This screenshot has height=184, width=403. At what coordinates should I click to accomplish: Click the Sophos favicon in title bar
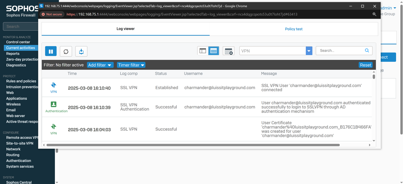pyautogui.click(x=41, y=6)
